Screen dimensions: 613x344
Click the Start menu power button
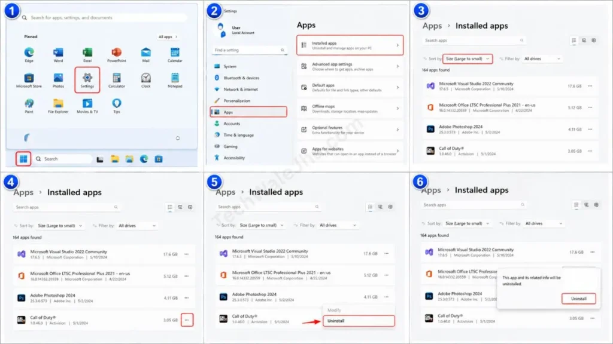[177, 138]
